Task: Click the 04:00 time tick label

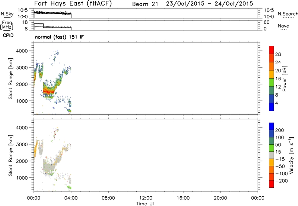Action: [x=71, y=198]
